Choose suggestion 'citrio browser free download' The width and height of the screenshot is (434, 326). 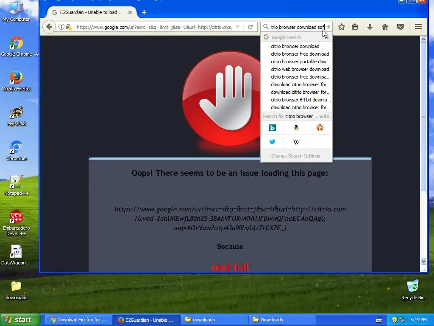296,54
